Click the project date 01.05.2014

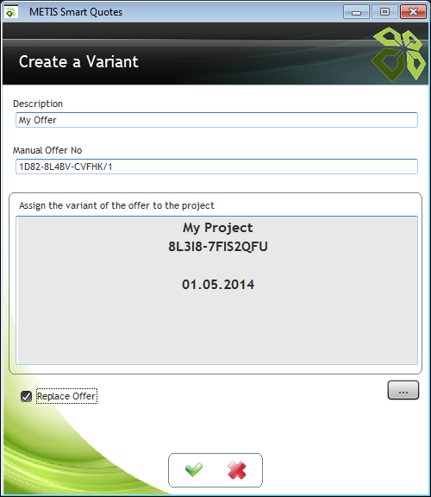[218, 285]
